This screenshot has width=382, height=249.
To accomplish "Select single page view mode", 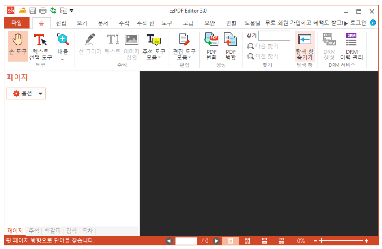I will [230, 241].
